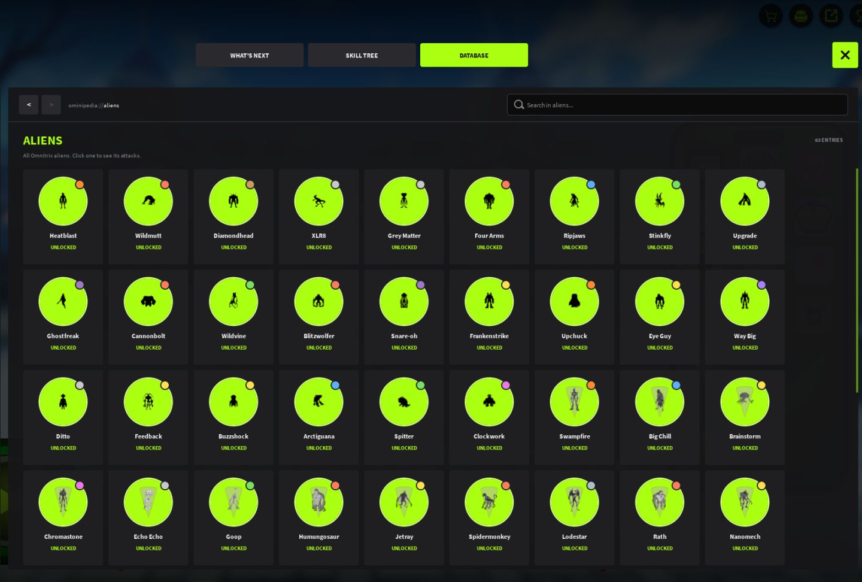
Task: Select Blitzwolfer alien icon
Action: [318, 301]
